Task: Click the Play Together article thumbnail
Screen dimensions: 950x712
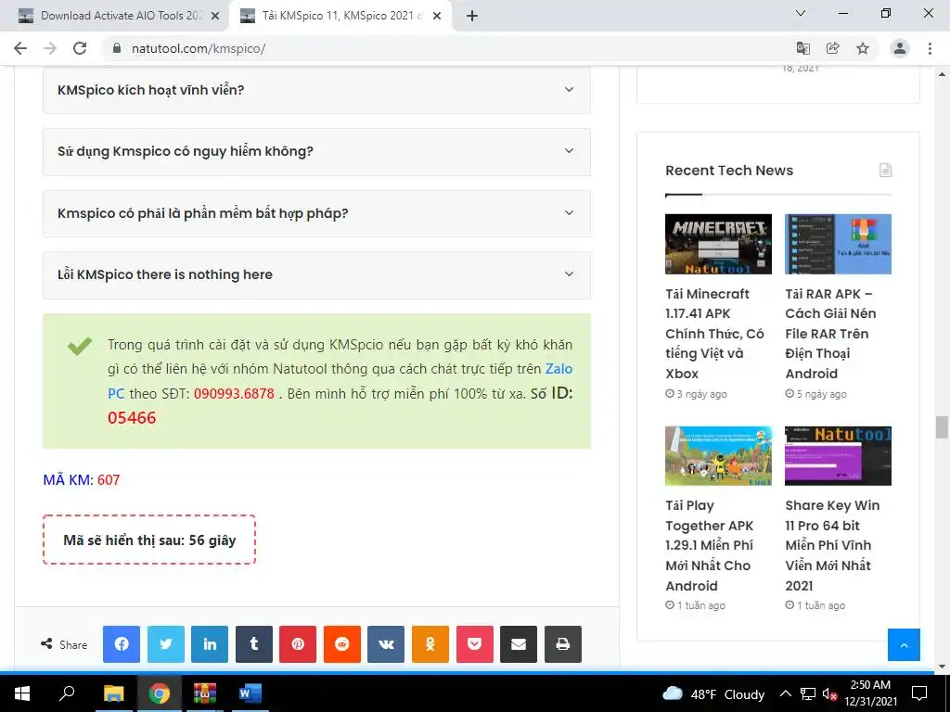Action: click(x=718, y=456)
